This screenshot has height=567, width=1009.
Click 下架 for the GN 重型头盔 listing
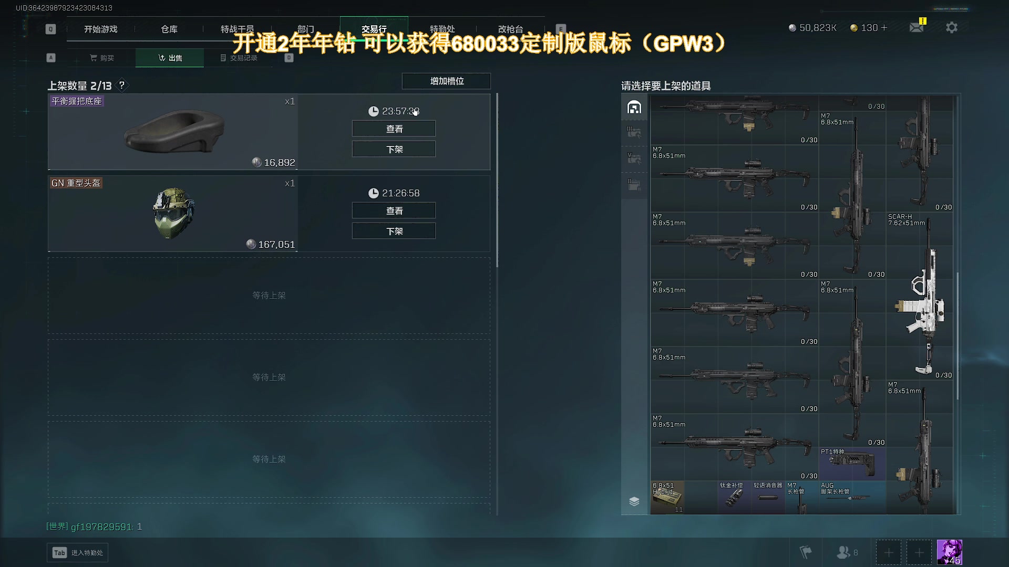[394, 231]
